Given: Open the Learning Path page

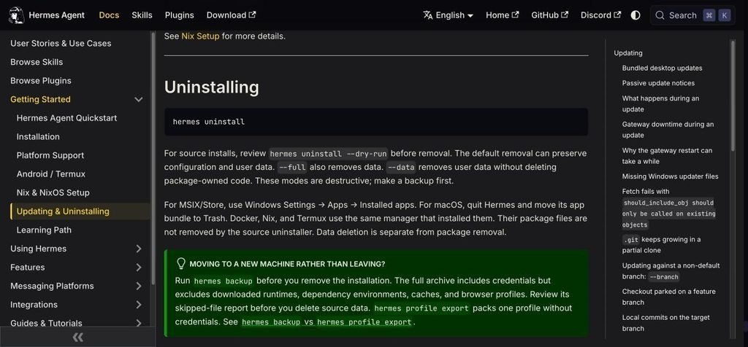Looking at the screenshot, I should 44,230.
